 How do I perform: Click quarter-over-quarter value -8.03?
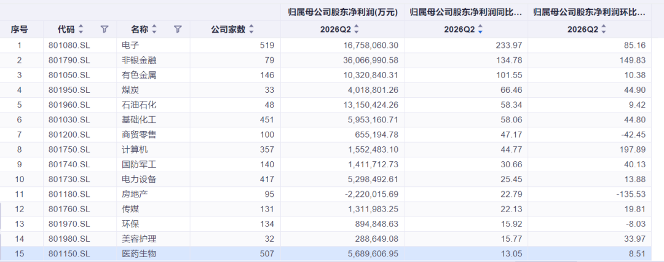tap(637, 224)
